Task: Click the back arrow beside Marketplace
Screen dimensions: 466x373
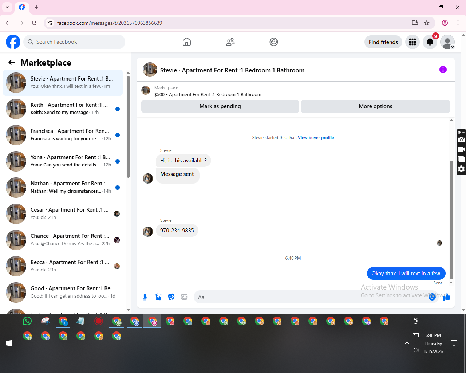Action: (x=12, y=62)
